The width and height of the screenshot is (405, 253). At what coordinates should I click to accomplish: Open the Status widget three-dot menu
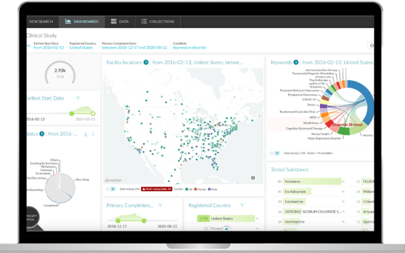click(93, 134)
